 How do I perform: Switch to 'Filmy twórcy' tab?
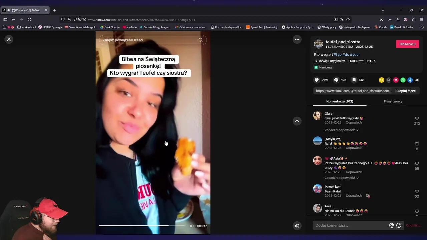(x=393, y=101)
